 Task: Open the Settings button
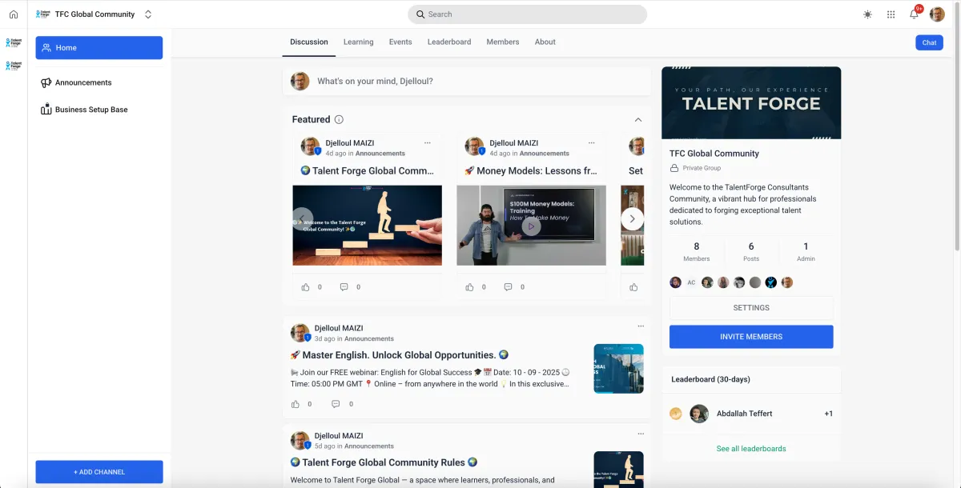click(751, 308)
